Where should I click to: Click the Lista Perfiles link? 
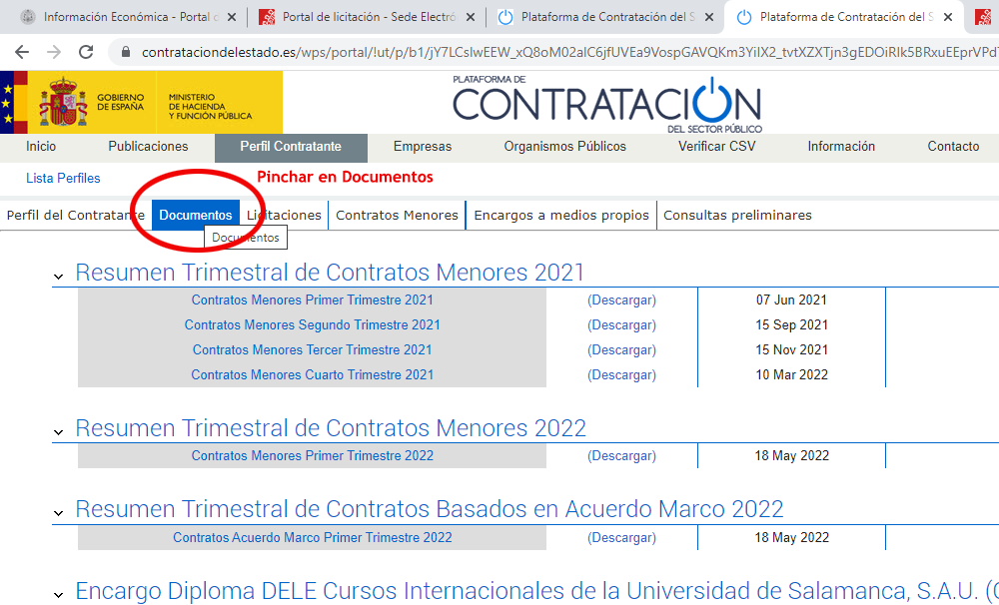click(63, 179)
